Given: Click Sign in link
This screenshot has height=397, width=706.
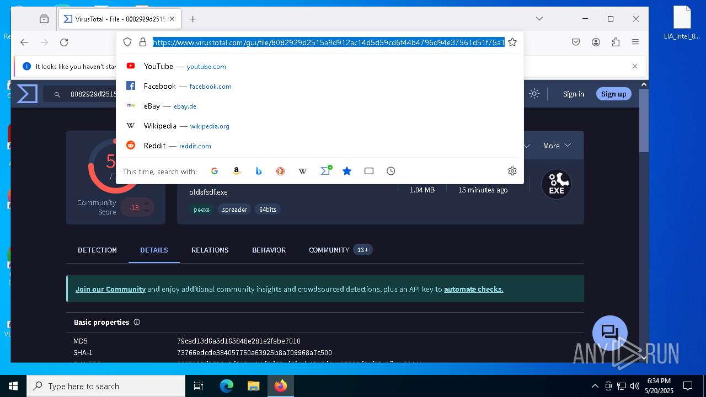Looking at the screenshot, I should click(574, 94).
